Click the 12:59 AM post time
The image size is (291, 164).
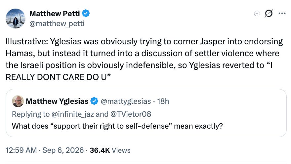[21, 150]
